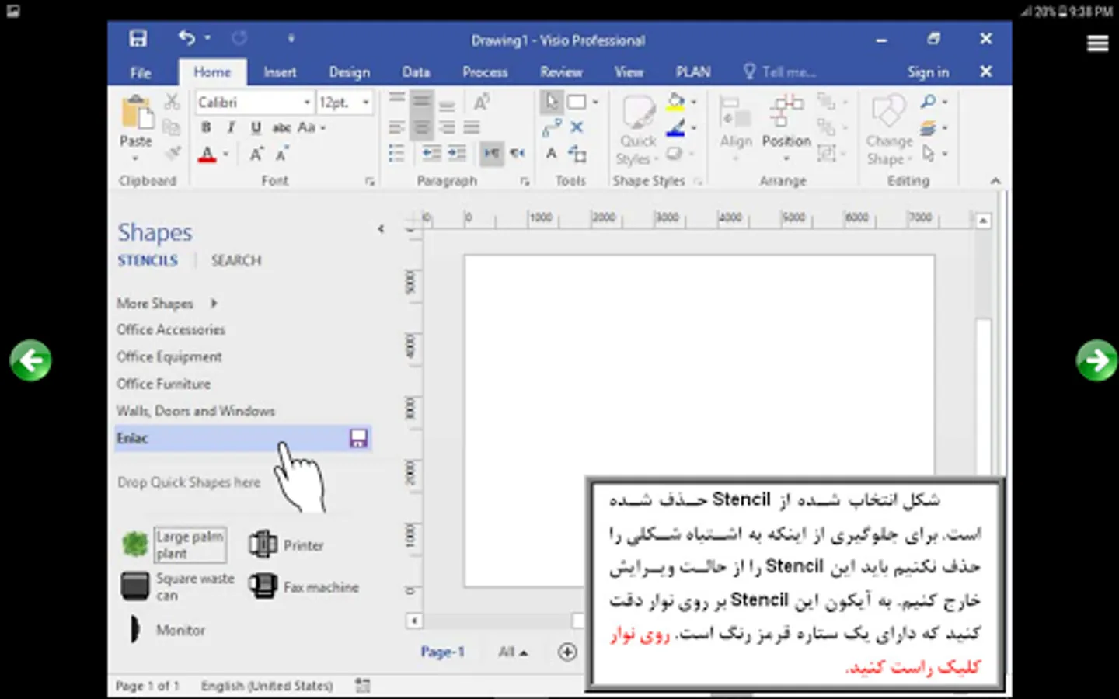Increase the paragraph indent
Image resolution: width=1119 pixels, height=699 pixels.
tap(457, 153)
